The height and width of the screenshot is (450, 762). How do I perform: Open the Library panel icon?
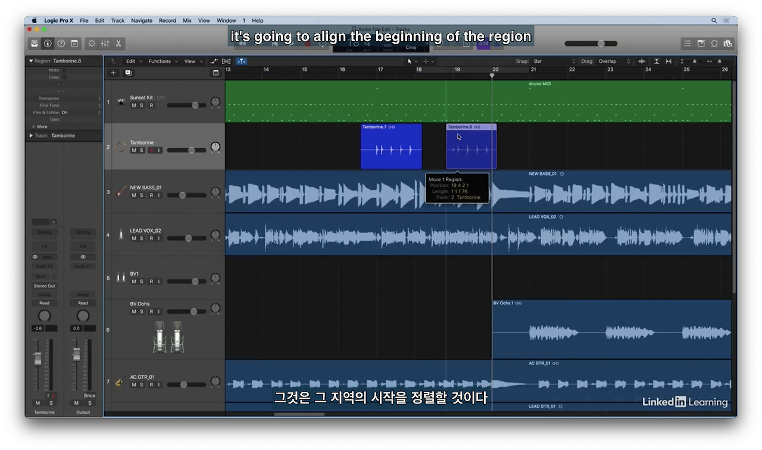(x=35, y=43)
